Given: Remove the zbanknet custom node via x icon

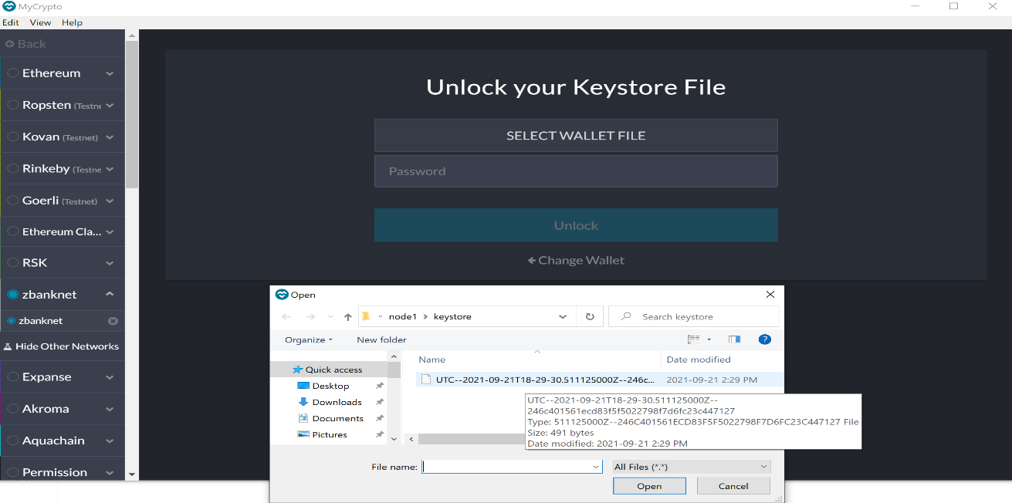Looking at the screenshot, I should [x=113, y=321].
